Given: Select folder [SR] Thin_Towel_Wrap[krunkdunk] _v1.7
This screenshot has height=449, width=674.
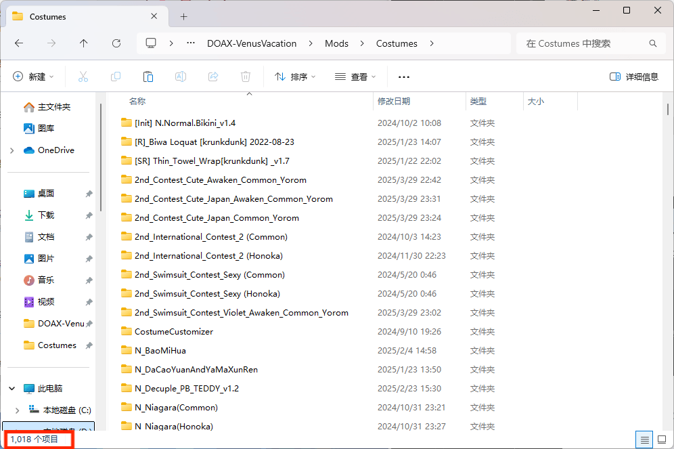Looking at the screenshot, I should click(212, 161).
